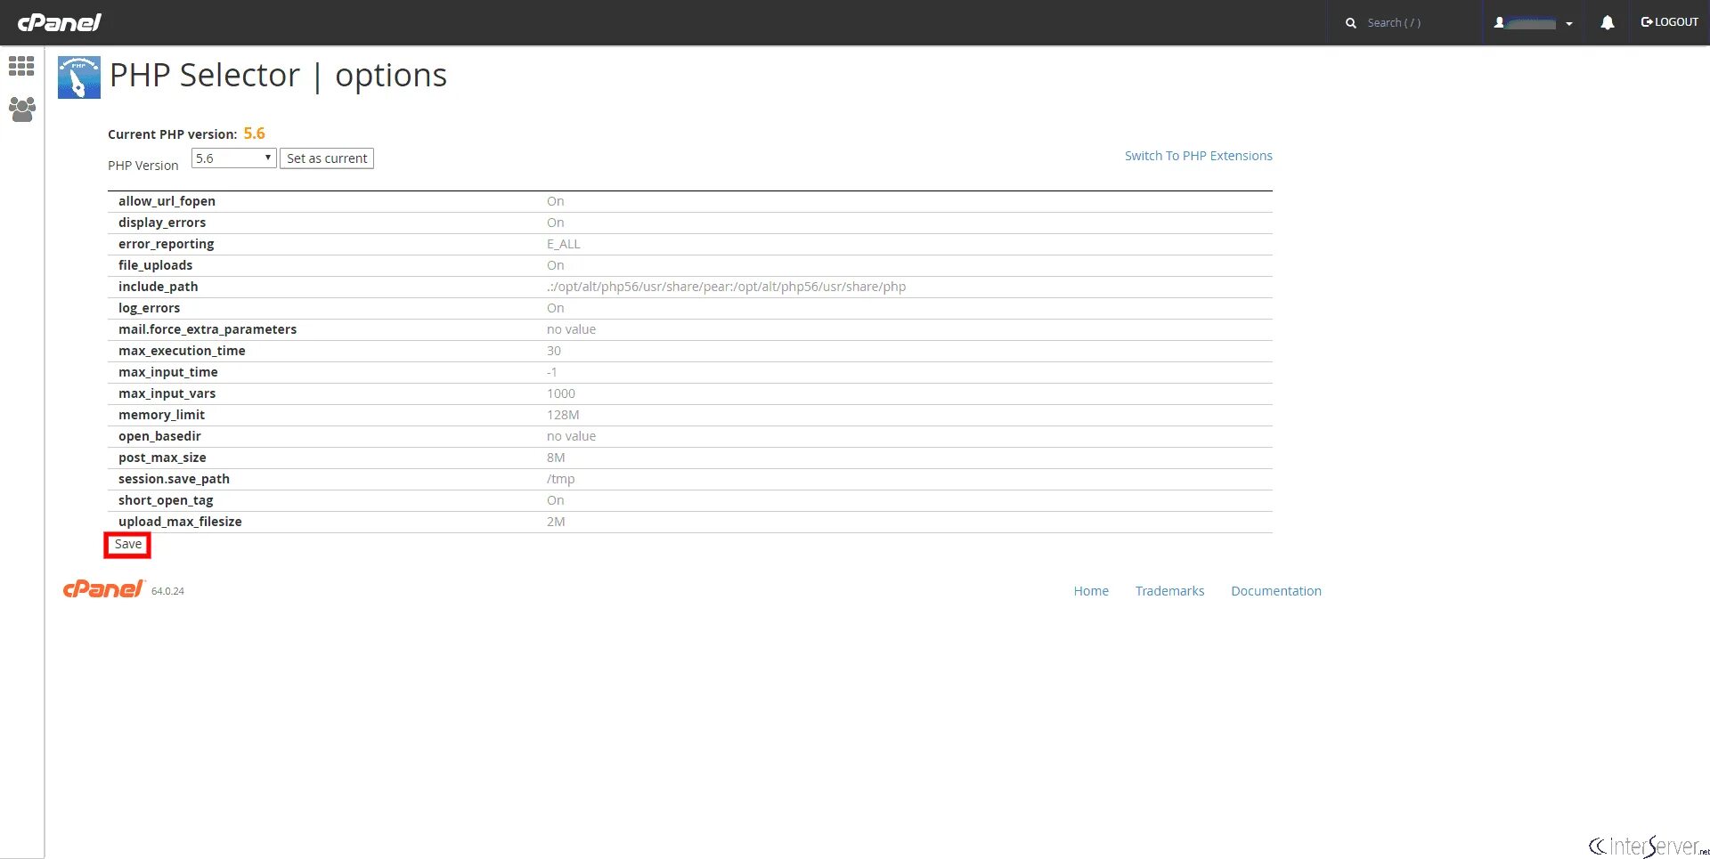Edit max_input_vars value 1000

(x=561, y=393)
